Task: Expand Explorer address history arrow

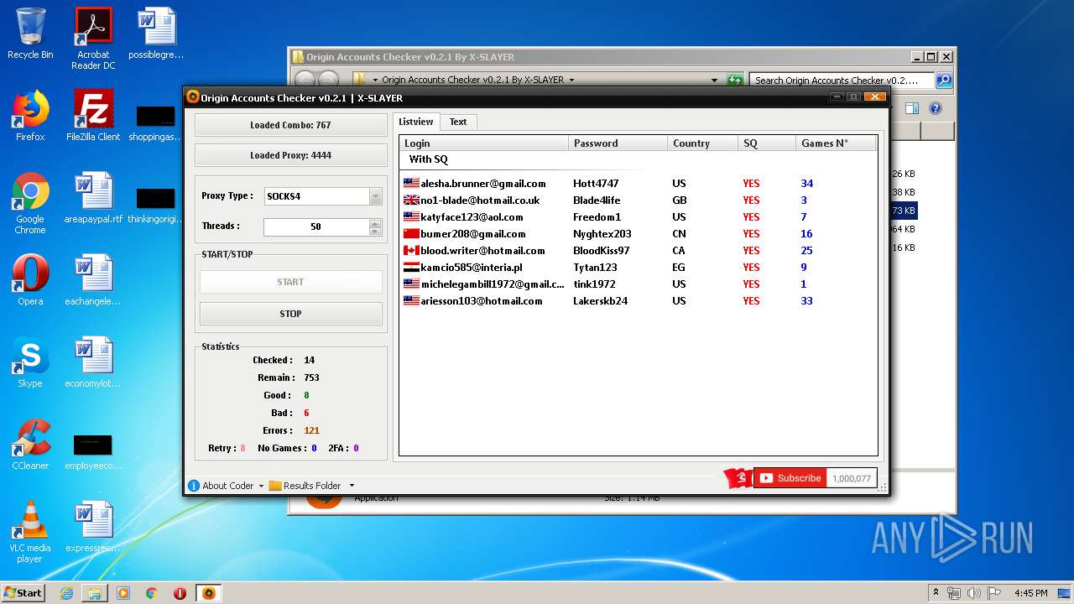Action: pyautogui.click(x=715, y=81)
